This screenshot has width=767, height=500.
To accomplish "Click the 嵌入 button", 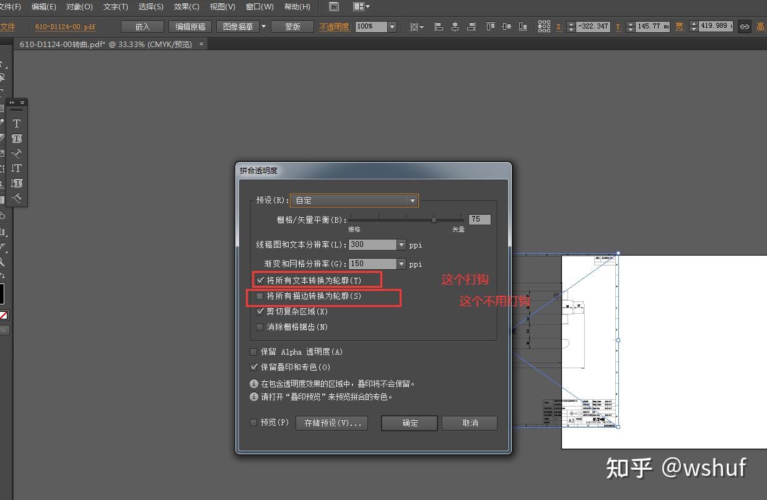I will pos(142,27).
